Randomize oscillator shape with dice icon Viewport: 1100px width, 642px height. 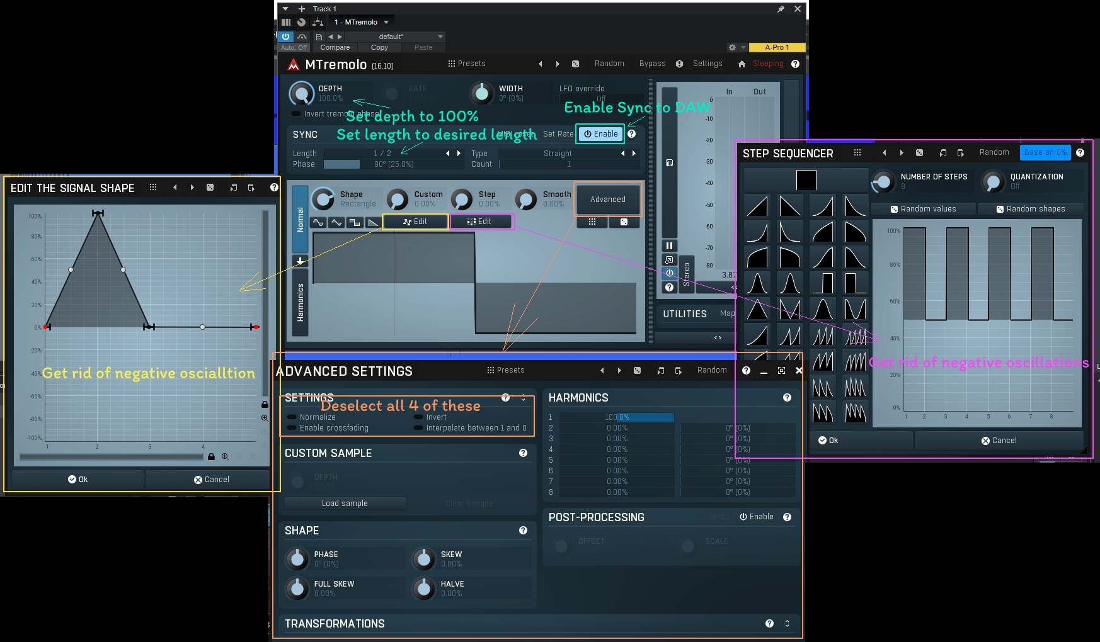624,222
